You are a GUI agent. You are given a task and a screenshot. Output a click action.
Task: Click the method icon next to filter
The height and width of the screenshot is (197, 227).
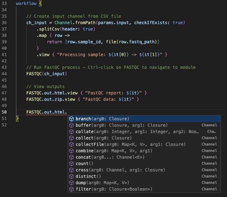[x=71, y=189]
